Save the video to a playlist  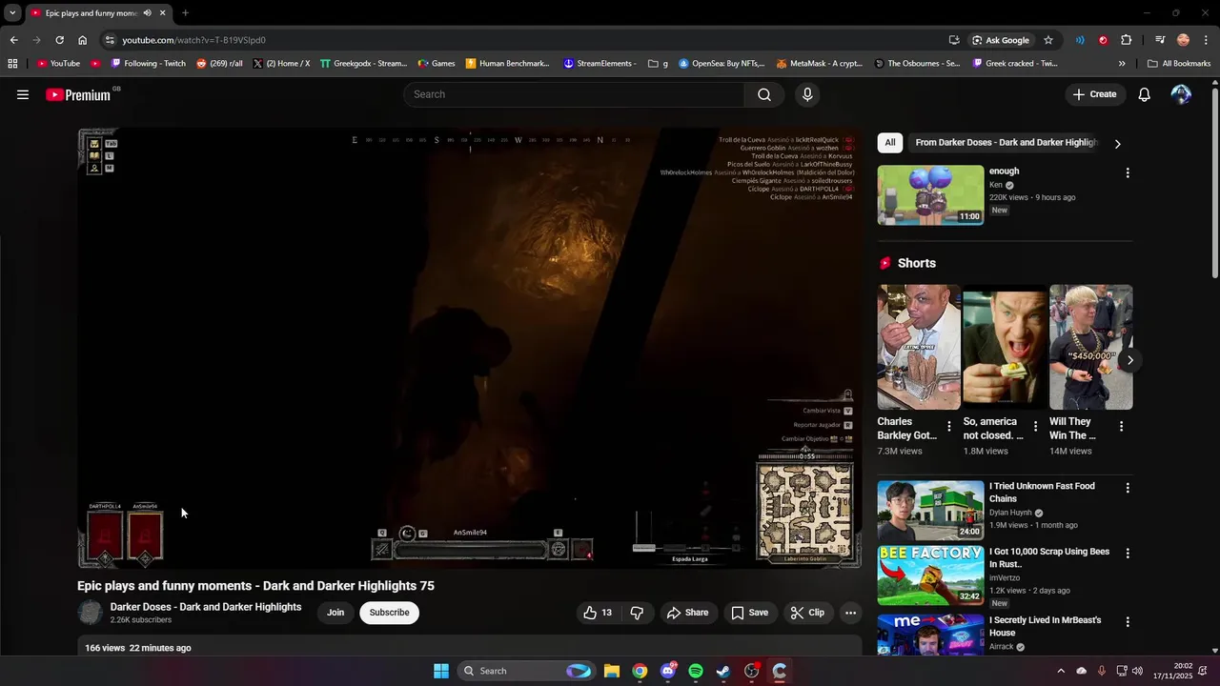tap(749, 613)
